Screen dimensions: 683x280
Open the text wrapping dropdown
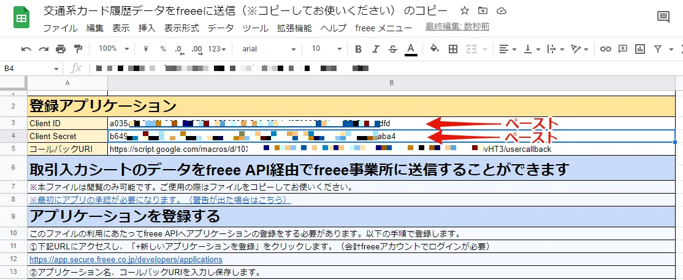(556, 49)
